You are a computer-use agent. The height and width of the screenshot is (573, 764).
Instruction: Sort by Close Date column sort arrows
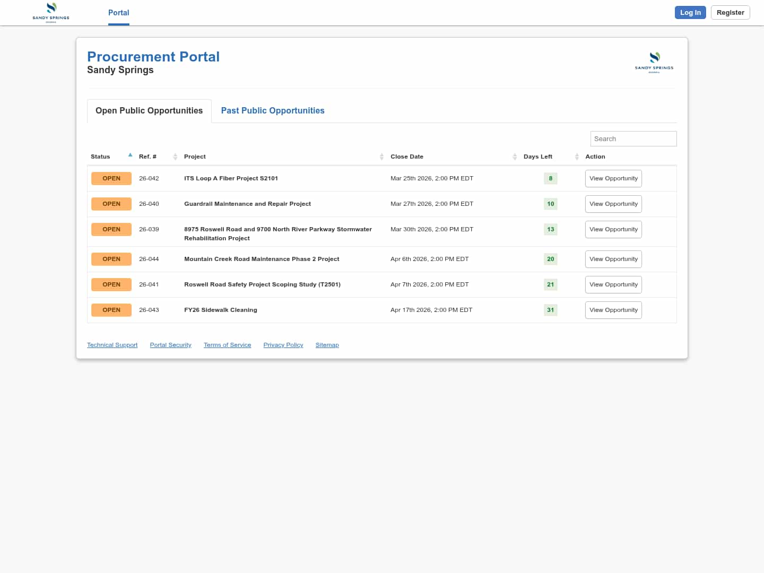pos(515,157)
